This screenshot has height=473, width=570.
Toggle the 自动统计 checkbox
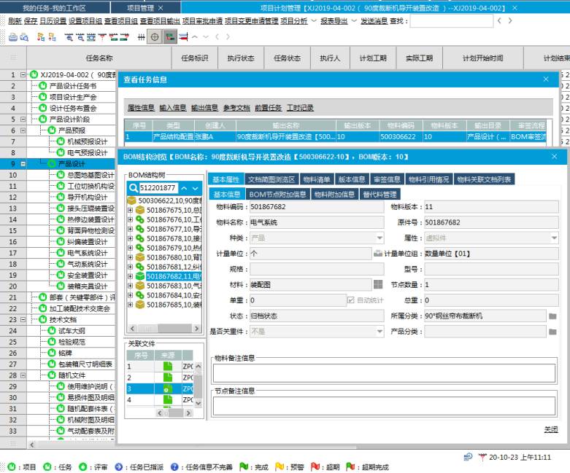351,300
